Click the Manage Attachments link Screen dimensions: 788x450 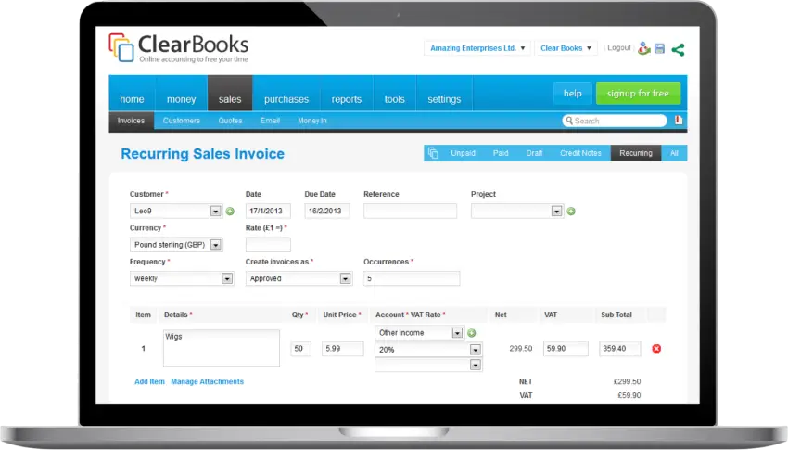(207, 381)
